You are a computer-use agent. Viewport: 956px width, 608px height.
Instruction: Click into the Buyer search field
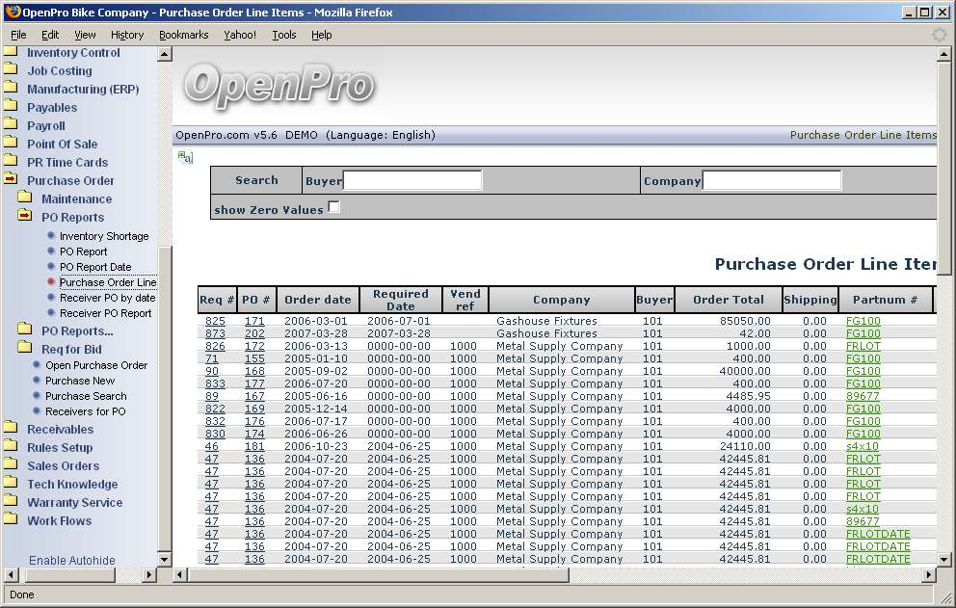[x=412, y=180]
